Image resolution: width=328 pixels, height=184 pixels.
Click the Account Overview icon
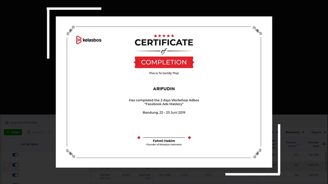pyautogui.click(x=7, y=123)
